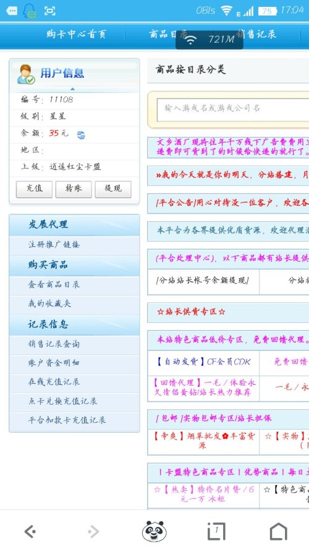Open the panda browser menu
Screen dimensions: 309x551
[154, 531]
